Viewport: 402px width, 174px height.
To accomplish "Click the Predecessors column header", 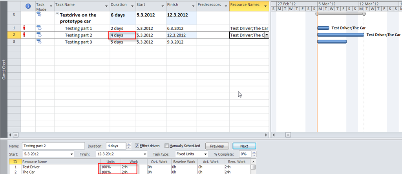I will (x=210, y=5).
